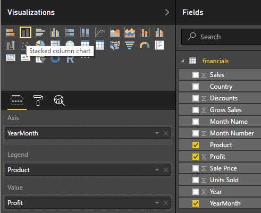The image size is (261, 213).
Task: Open the Product legend dropdown arrow
Action: [x=157, y=170]
